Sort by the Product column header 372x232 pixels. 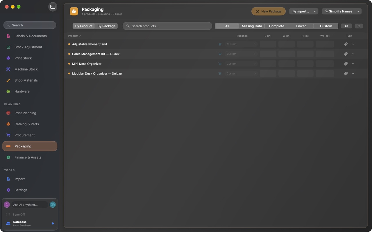(x=75, y=36)
